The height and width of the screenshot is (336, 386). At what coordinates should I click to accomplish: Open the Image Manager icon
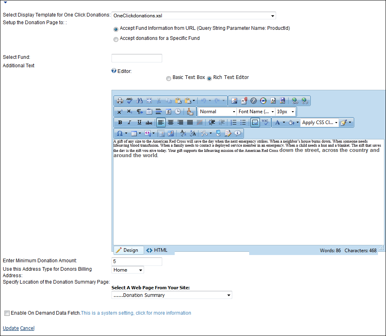234,101
